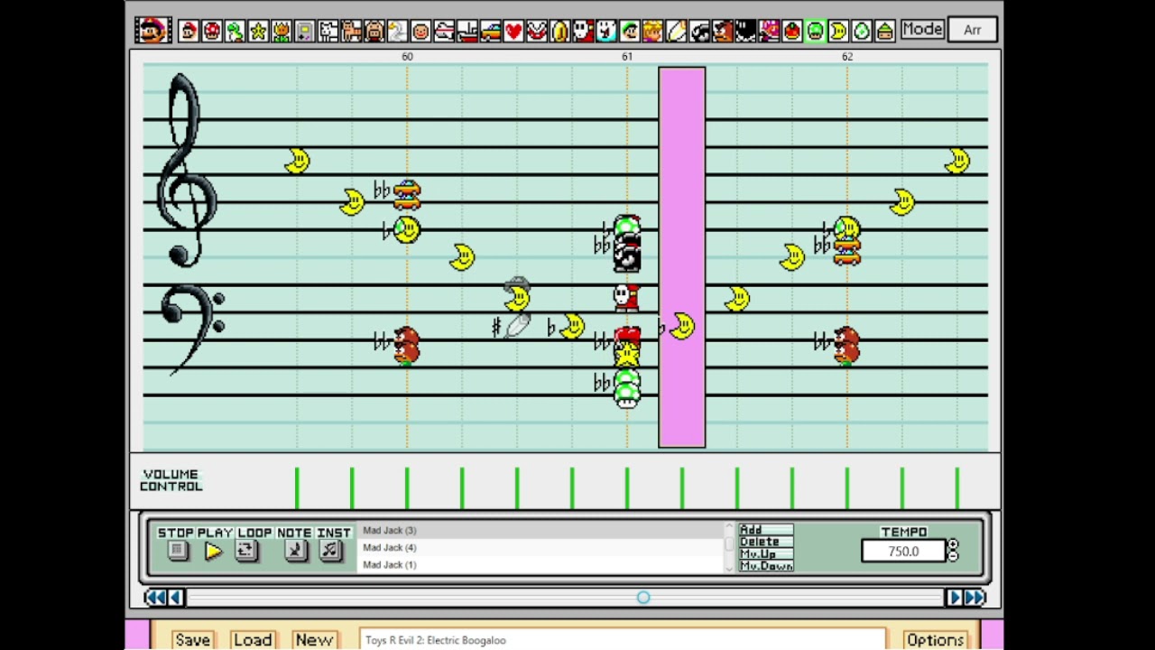The image size is (1155, 650).
Task: Select the Mario instrument icon
Action: pos(189,31)
